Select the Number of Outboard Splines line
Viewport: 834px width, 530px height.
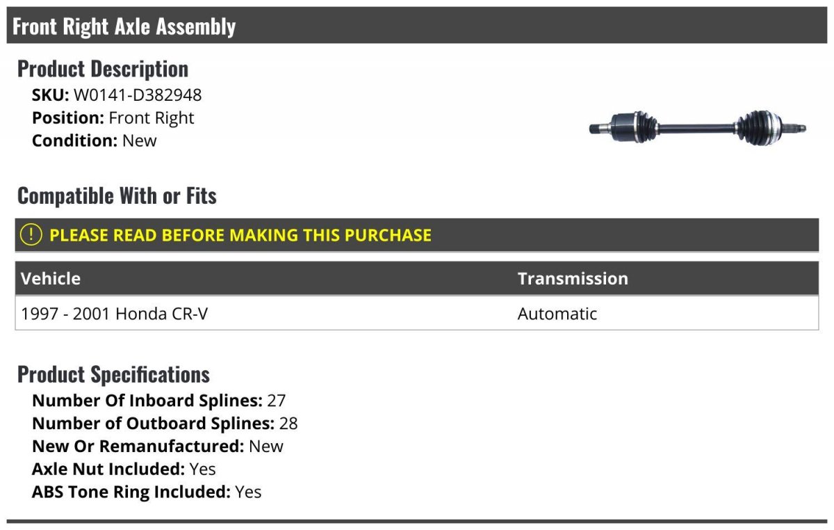coord(165,424)
